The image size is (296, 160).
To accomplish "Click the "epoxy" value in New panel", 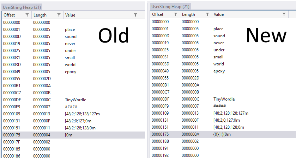I will pyautogui.click(x=219, y=71).
